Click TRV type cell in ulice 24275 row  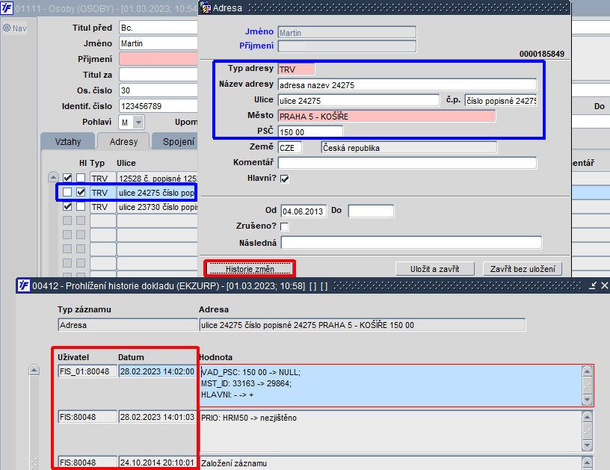[103, 193]
